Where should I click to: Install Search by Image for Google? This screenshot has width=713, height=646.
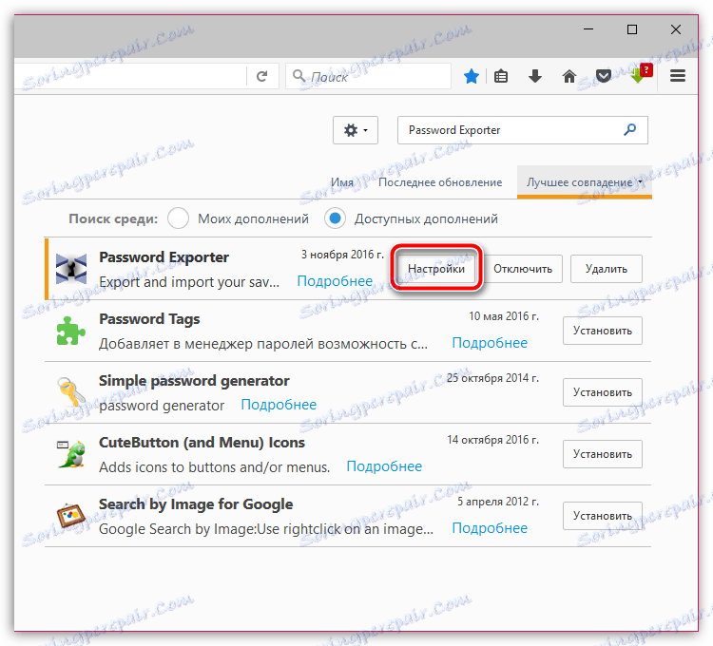click(x=603, y=516)
